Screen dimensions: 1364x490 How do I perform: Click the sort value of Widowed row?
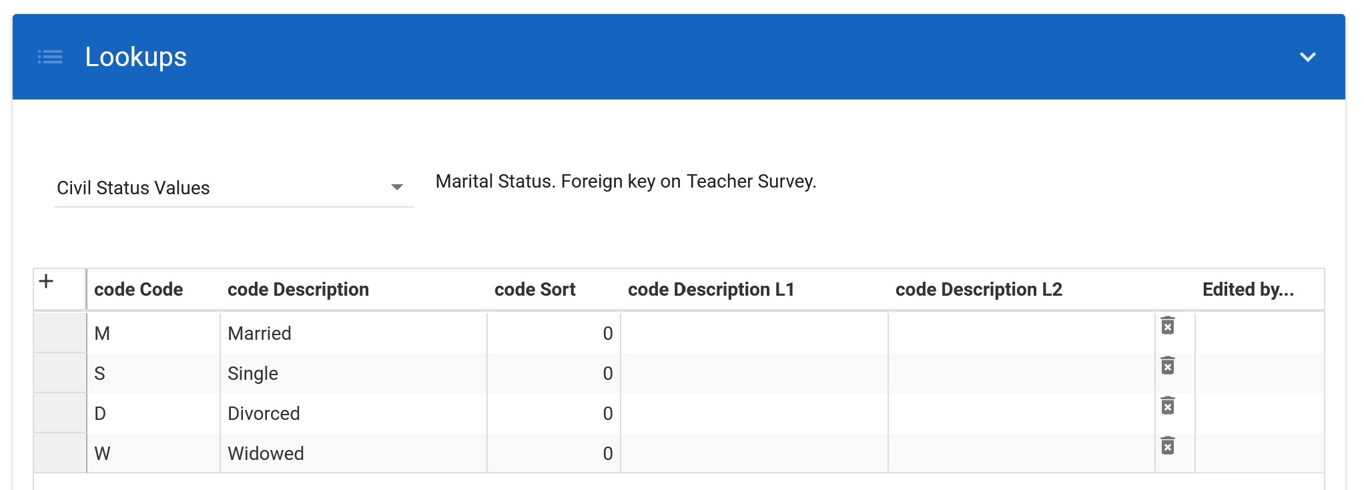553,453
